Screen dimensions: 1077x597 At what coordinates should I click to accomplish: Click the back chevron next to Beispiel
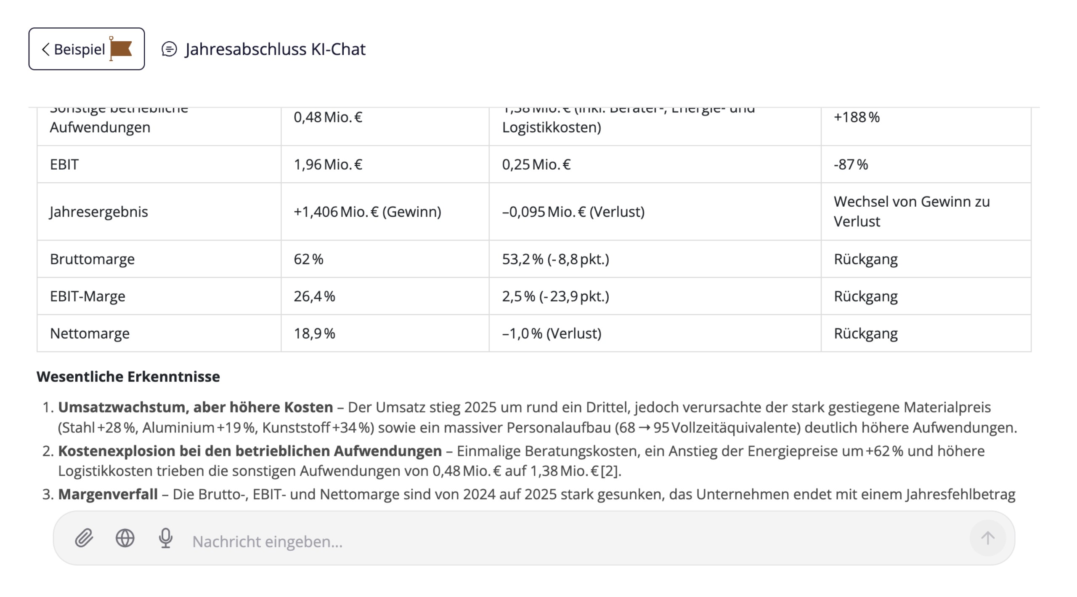pyautogui.click(x=45, y=49)
